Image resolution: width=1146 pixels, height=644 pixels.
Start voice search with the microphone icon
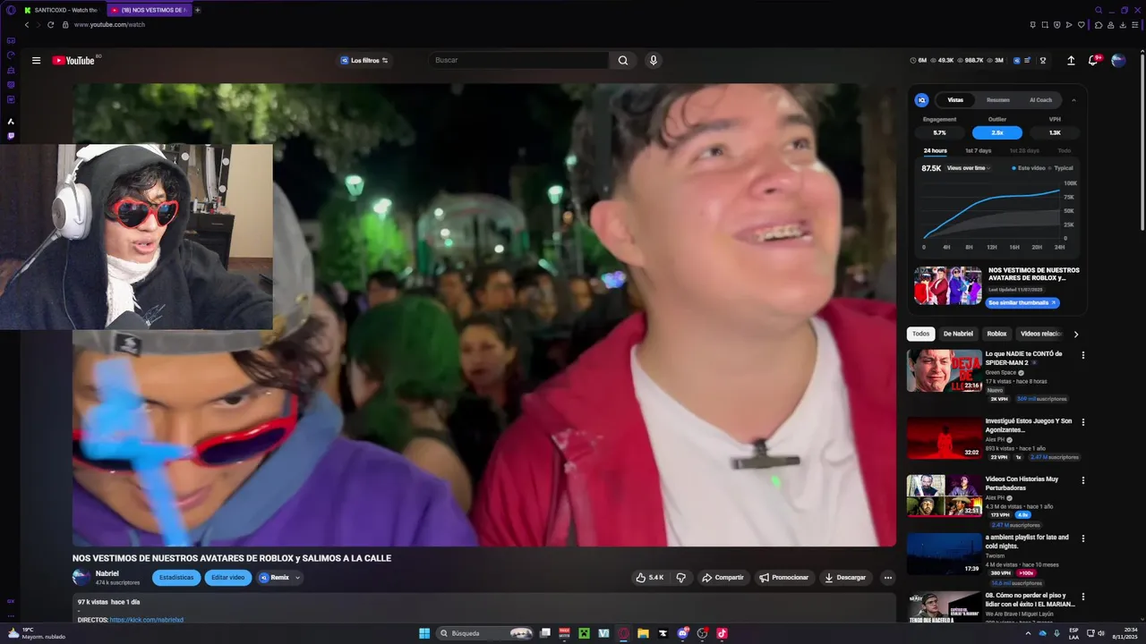654,61
